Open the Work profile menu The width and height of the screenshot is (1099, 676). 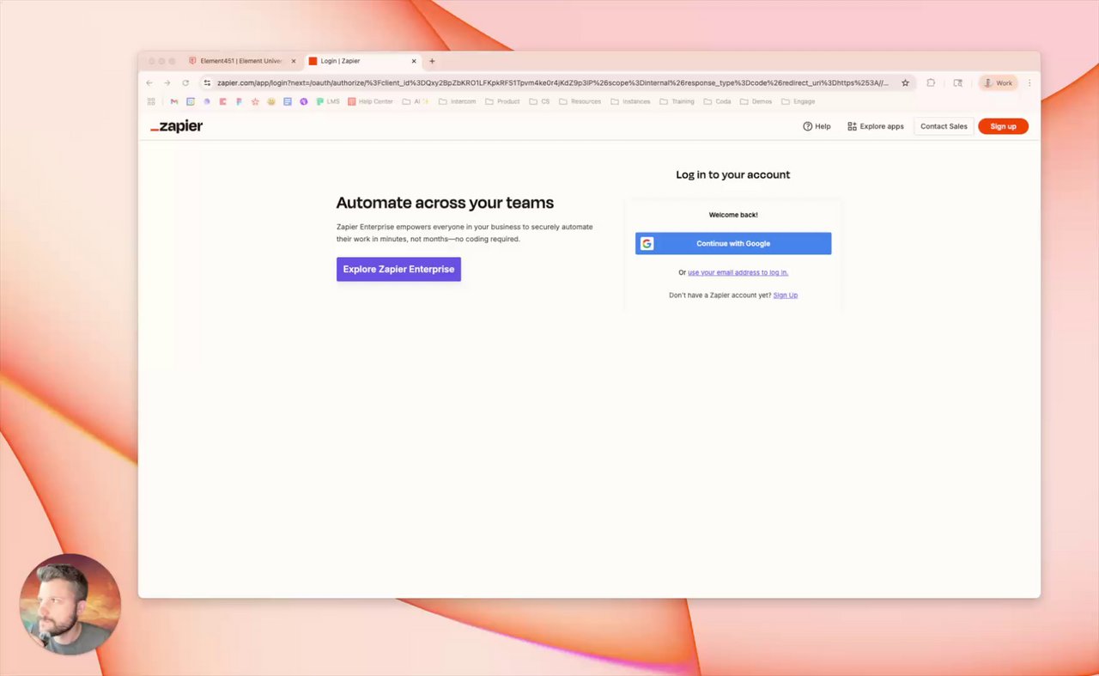(998, 83)
